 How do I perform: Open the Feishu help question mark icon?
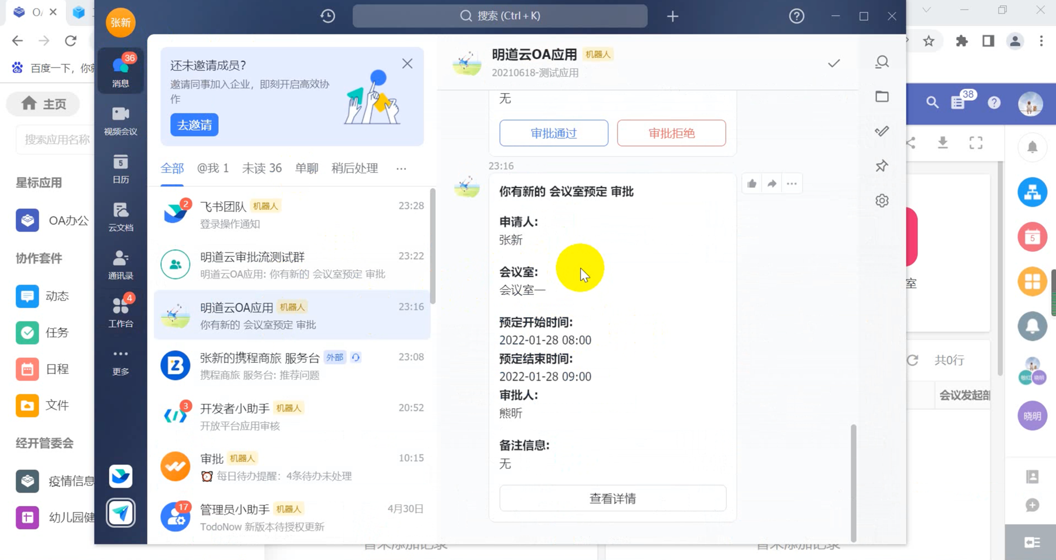point(797,16)
